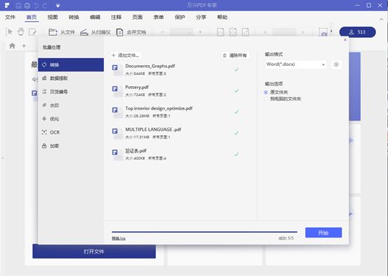Screen dimensions: 388x276
Task: Select 签证表.pdf in file list
Action: click(180, 154)
